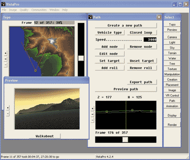Zoom in the Preview window with plus button
This screenshot has width=190, height=160.
[x=8, y=108]
